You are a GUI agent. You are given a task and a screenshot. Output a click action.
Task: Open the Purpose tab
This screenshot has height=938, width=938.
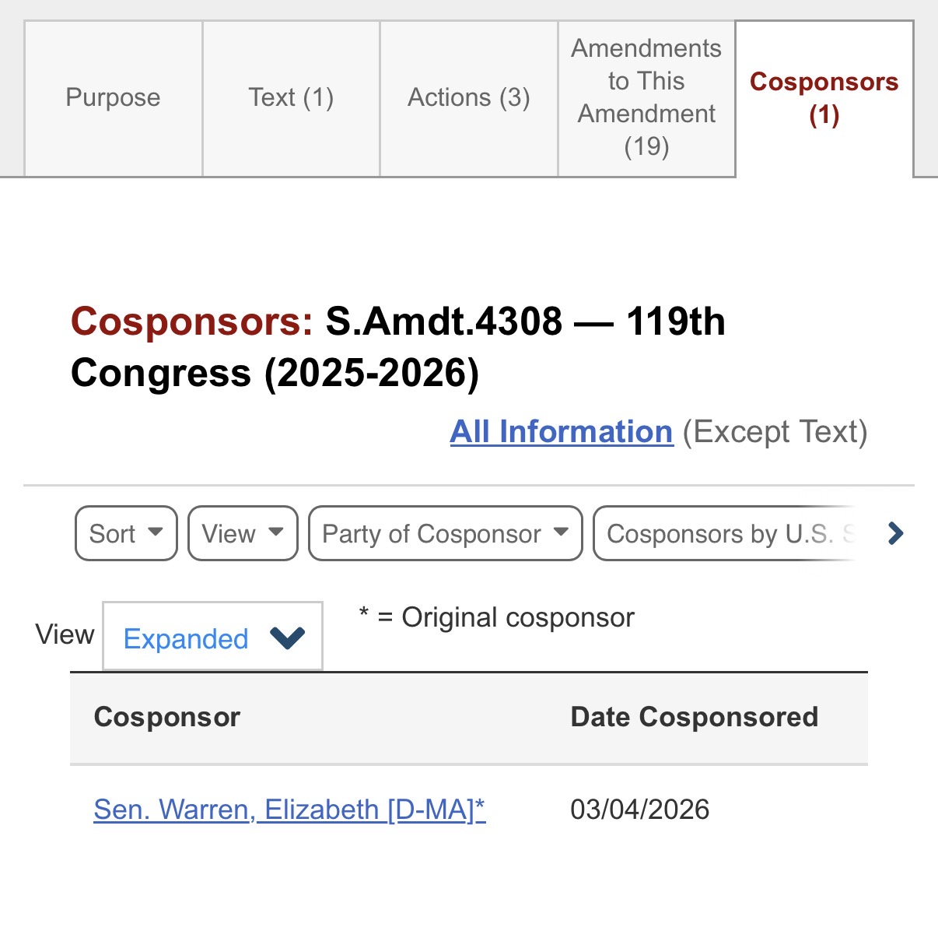tap(113, 98)
